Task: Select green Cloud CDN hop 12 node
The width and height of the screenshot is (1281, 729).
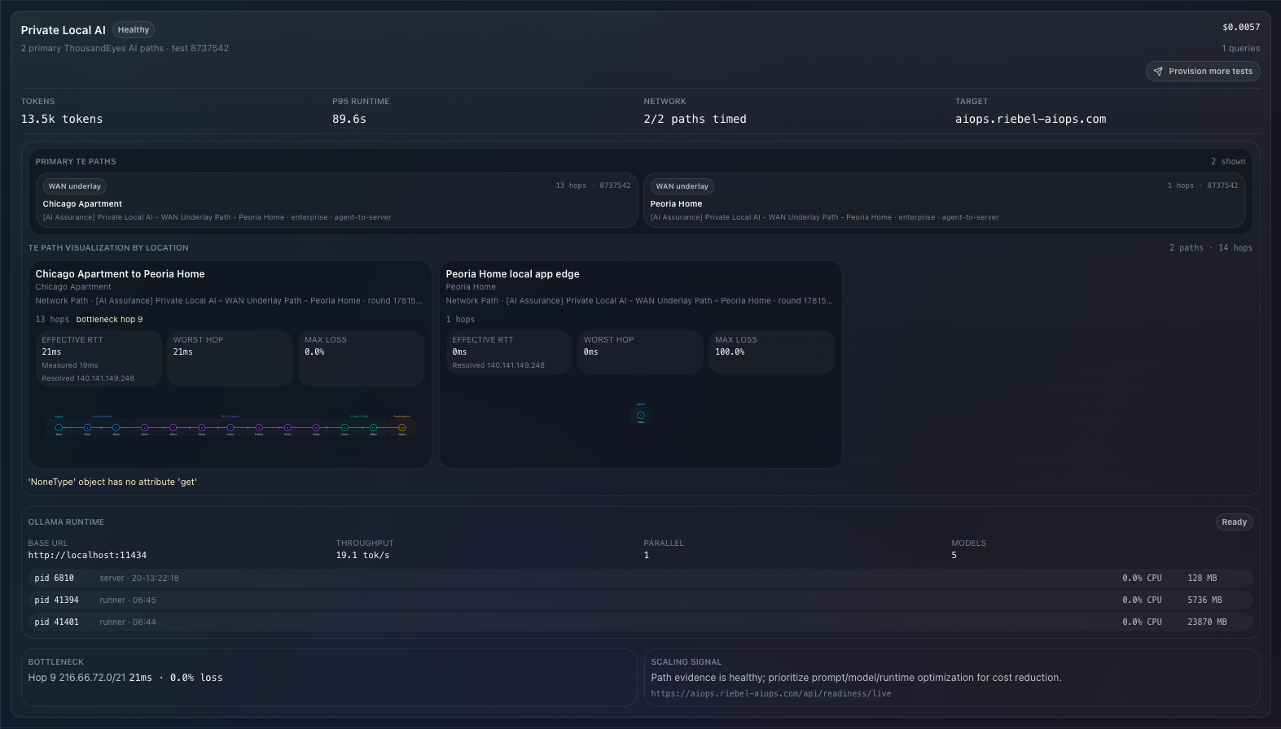Action: pos(373,427)
